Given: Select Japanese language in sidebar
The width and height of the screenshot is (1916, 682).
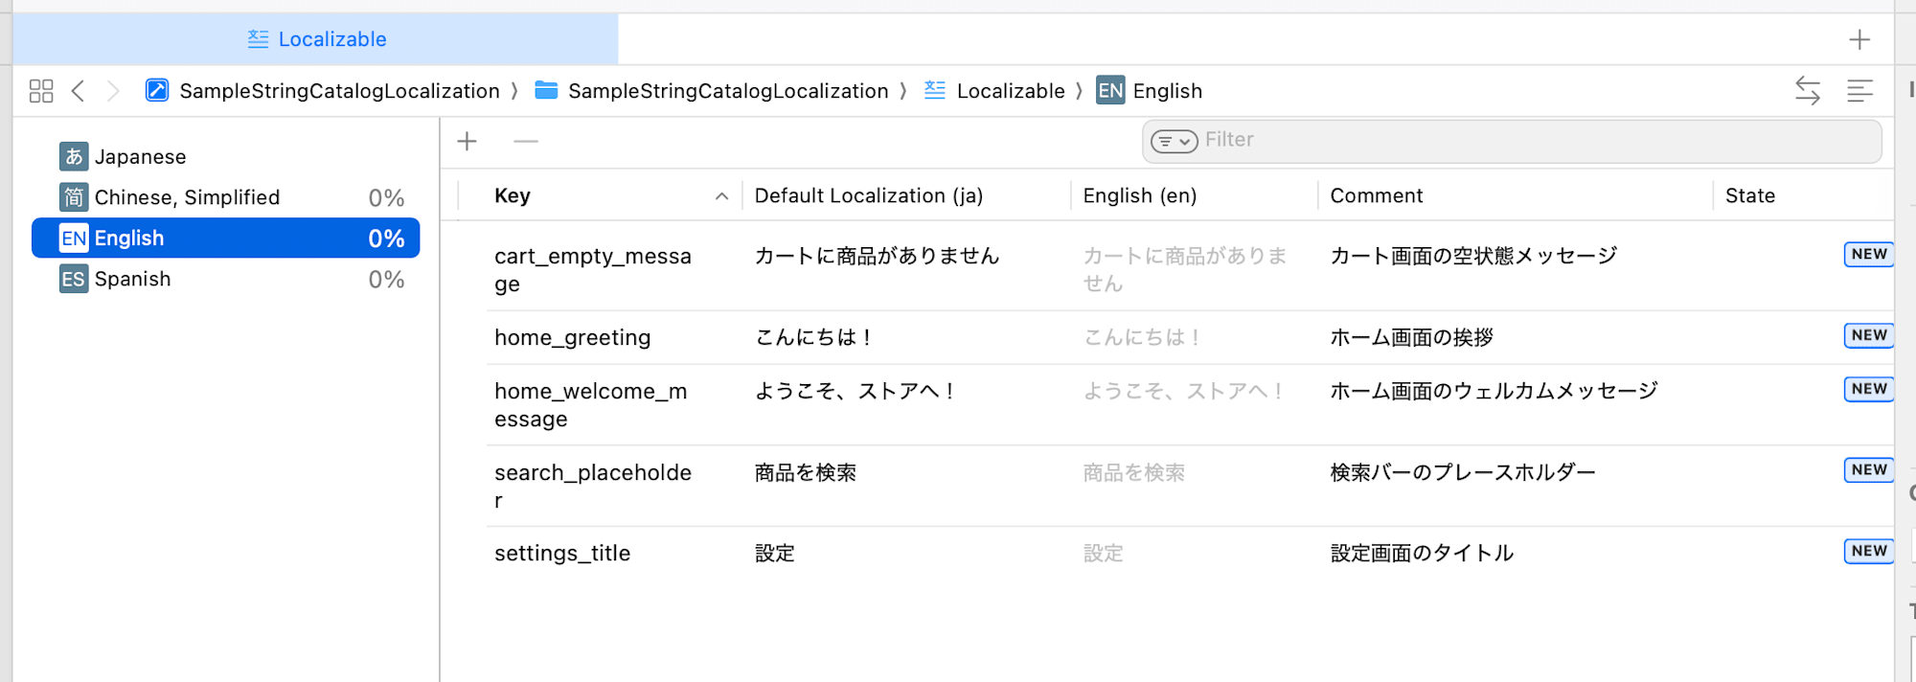Looking at the screenshot, I should click(x=140, y=156).
